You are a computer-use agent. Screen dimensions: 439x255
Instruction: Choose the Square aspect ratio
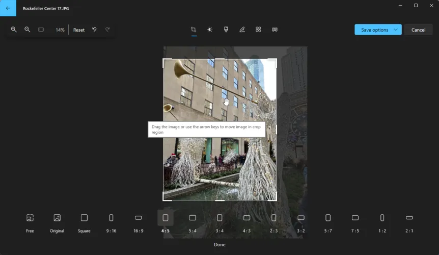pos(84,222)
